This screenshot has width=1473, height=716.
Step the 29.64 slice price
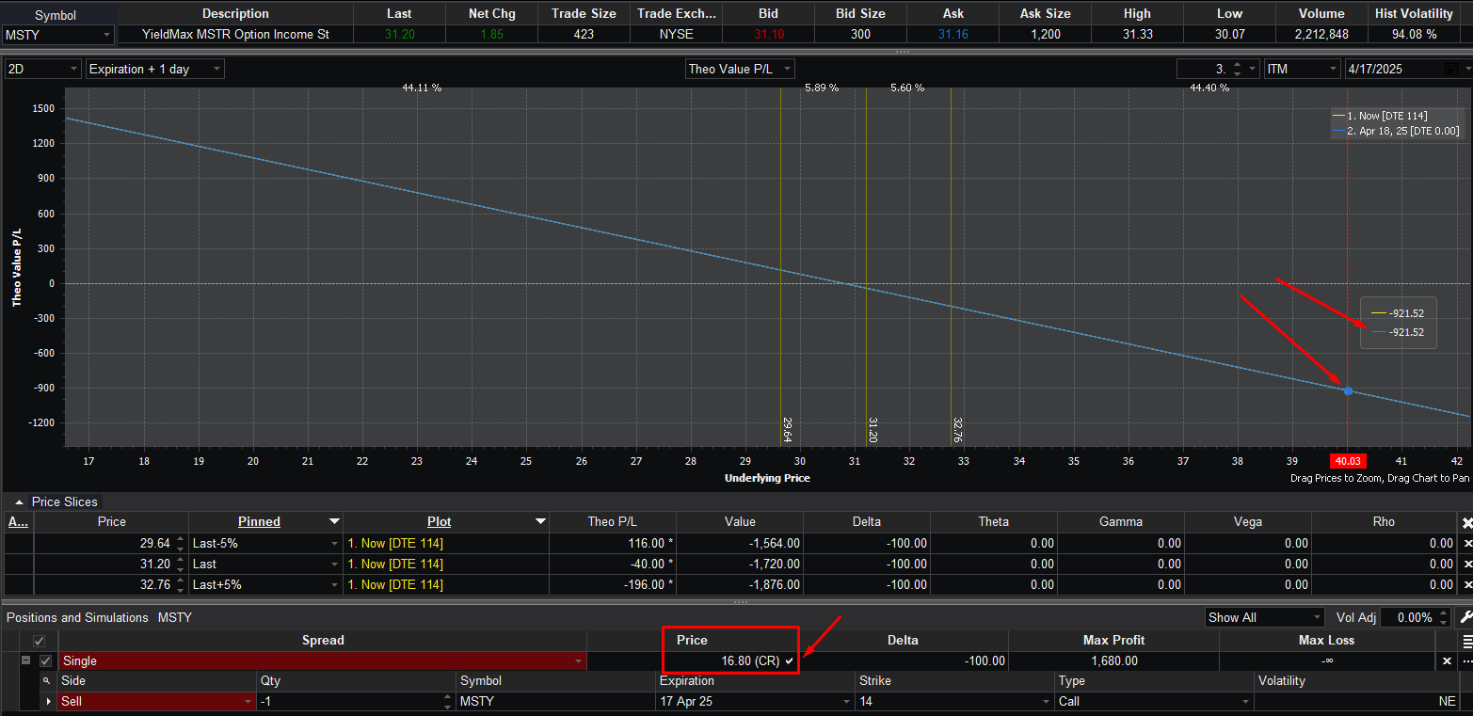(180, 544)
